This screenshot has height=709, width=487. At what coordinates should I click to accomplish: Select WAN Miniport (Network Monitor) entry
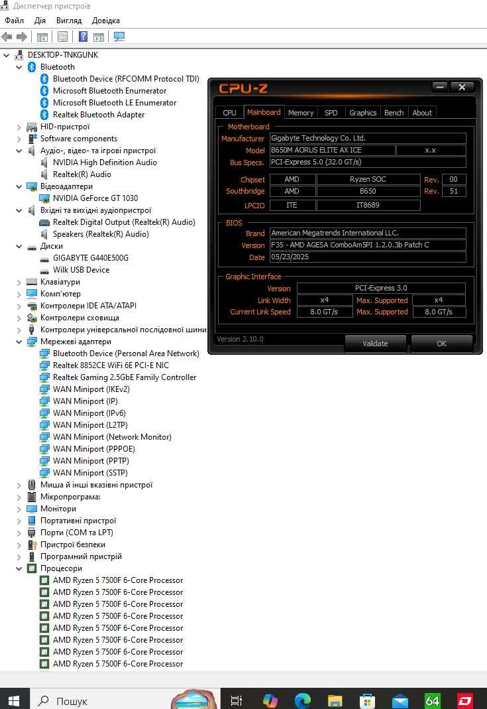click(112, 437)
